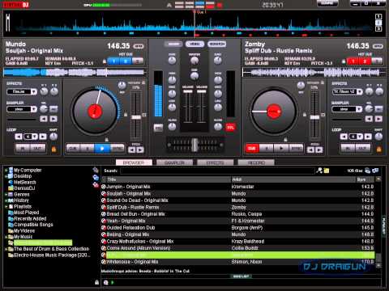Open left deck sampler dropdown
389x291 pixels.
[x=34, y=109]
